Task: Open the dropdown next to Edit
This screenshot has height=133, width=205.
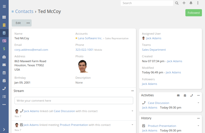Action: pos(28,23)
